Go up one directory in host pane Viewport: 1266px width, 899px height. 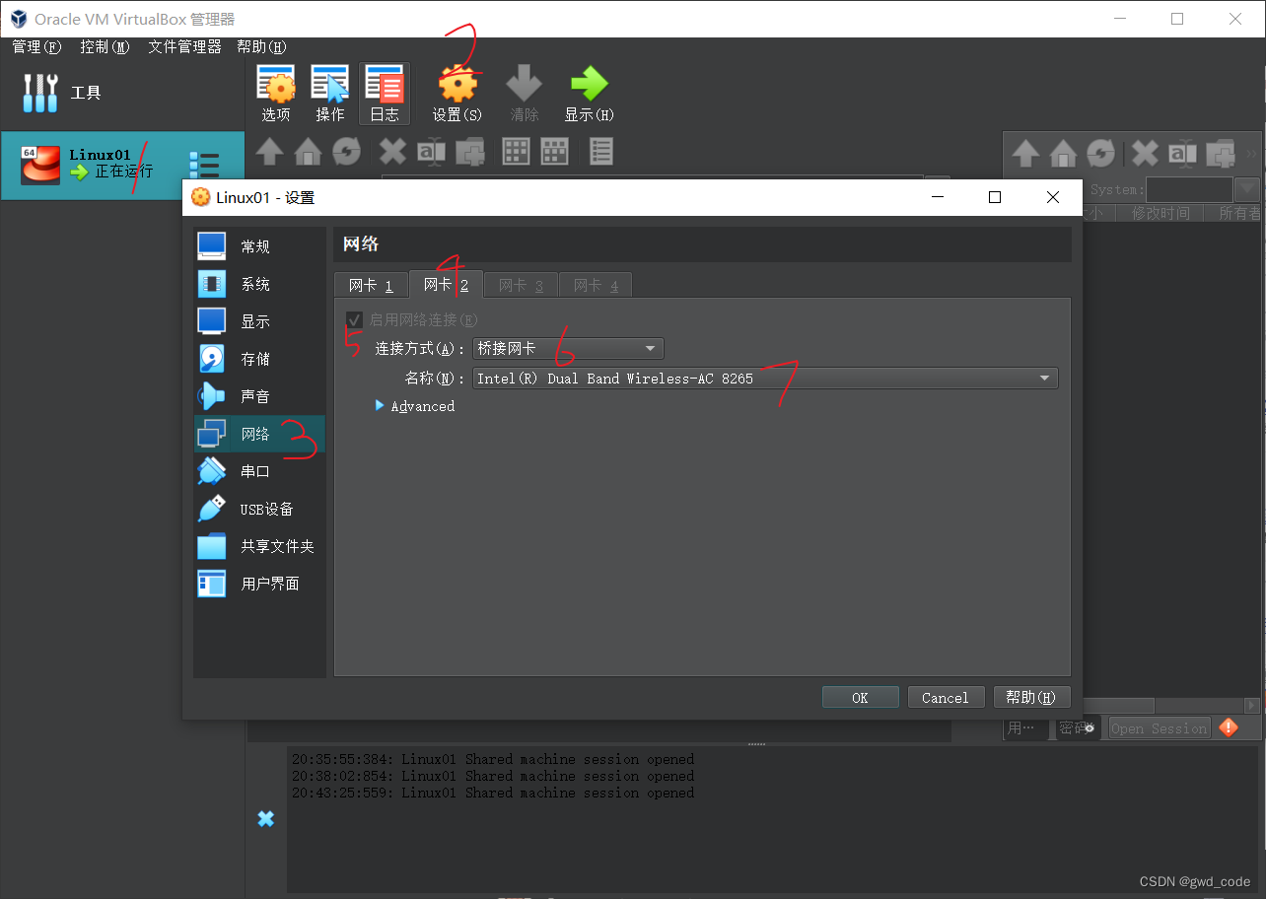pos(270,152)
